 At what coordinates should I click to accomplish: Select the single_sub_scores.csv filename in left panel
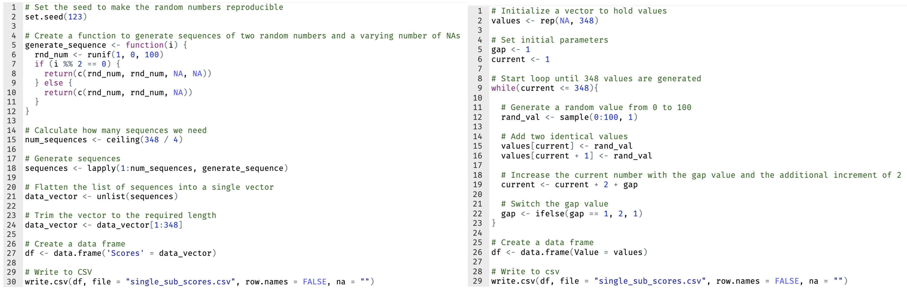(x=179, y=282)
